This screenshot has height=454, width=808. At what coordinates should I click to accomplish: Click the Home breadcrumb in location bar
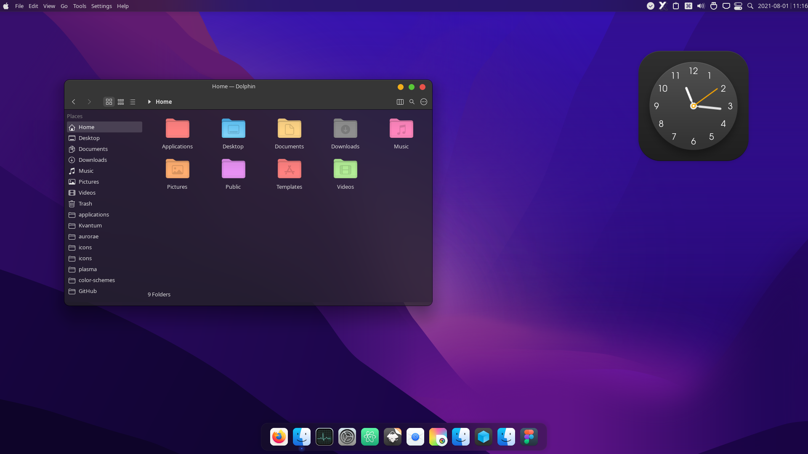[x=164, y=102]
